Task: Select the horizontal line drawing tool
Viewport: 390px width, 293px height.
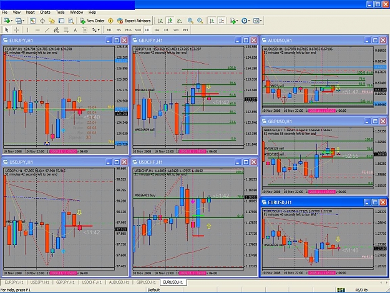Action: [x=37, y=30]
